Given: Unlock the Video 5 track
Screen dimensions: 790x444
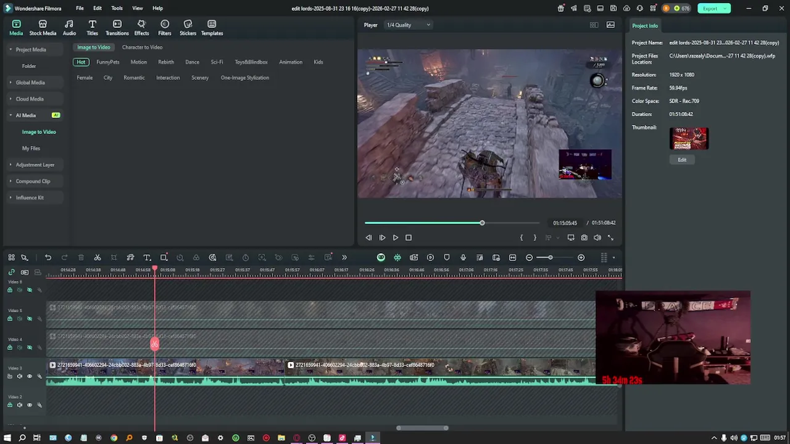Looking at the screenshot, I should (9, 319).
